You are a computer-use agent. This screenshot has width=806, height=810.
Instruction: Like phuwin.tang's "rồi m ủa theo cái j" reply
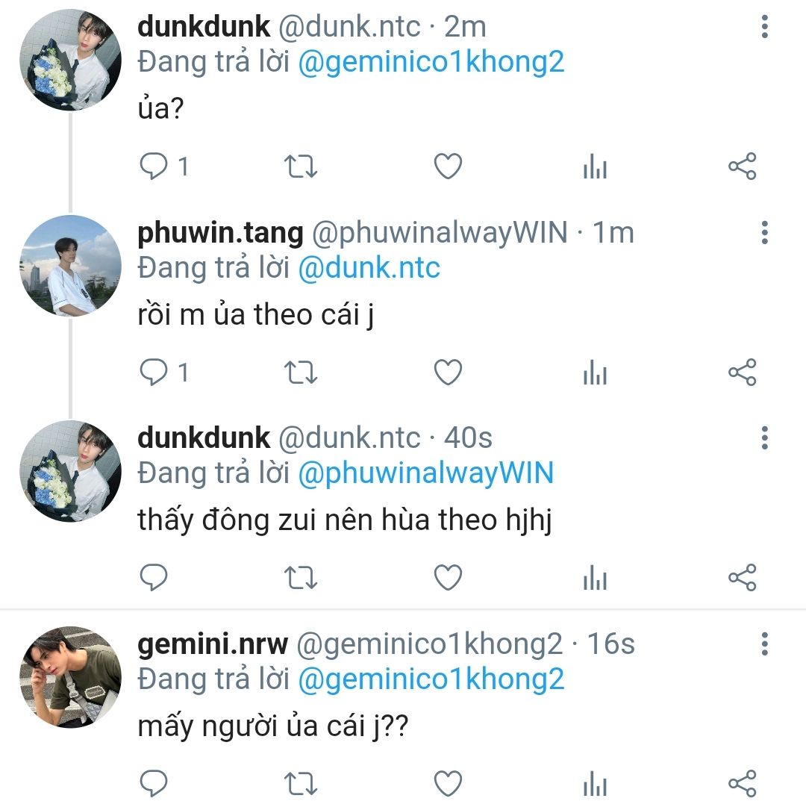pyautogui.click(x=448, y=372)
